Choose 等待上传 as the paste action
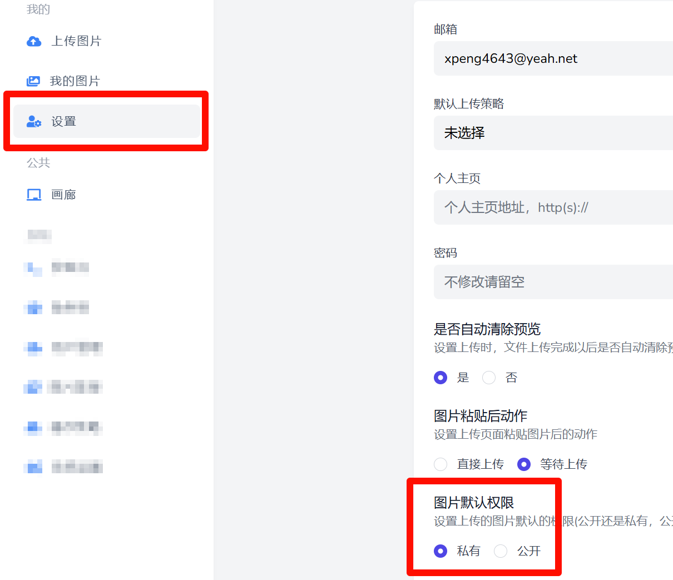Viewport: 673px width, 580px height. coord(524,464)
